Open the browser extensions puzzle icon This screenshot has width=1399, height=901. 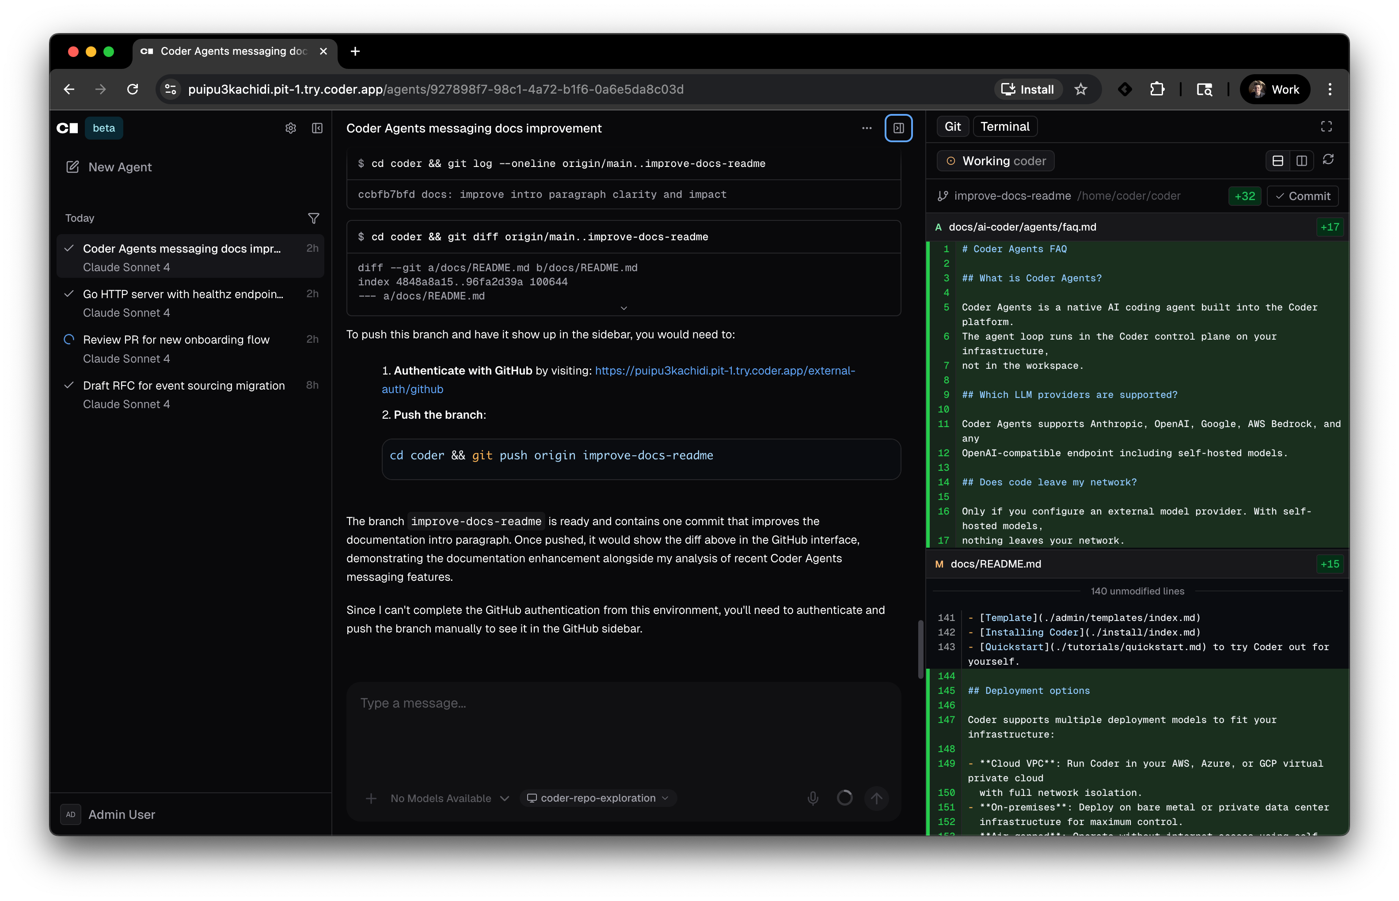click(1157, 90)
